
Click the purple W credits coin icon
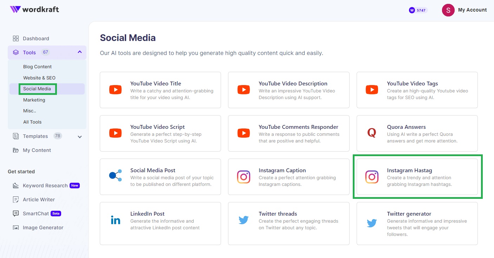(412, 10)
